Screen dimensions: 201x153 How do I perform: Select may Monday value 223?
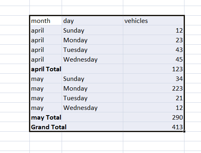[x=153, y=88]
